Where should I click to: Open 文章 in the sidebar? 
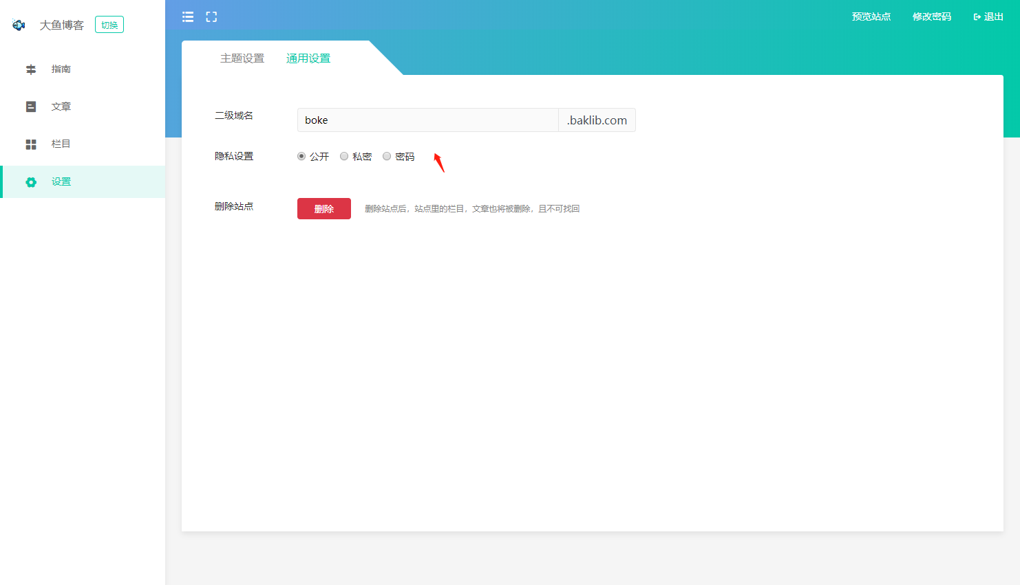coord(61,107)
